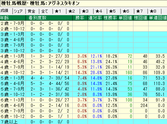Select the 6歳・1-3月 row label
Screen dimensions: 167x124
[x=13, y=100]
